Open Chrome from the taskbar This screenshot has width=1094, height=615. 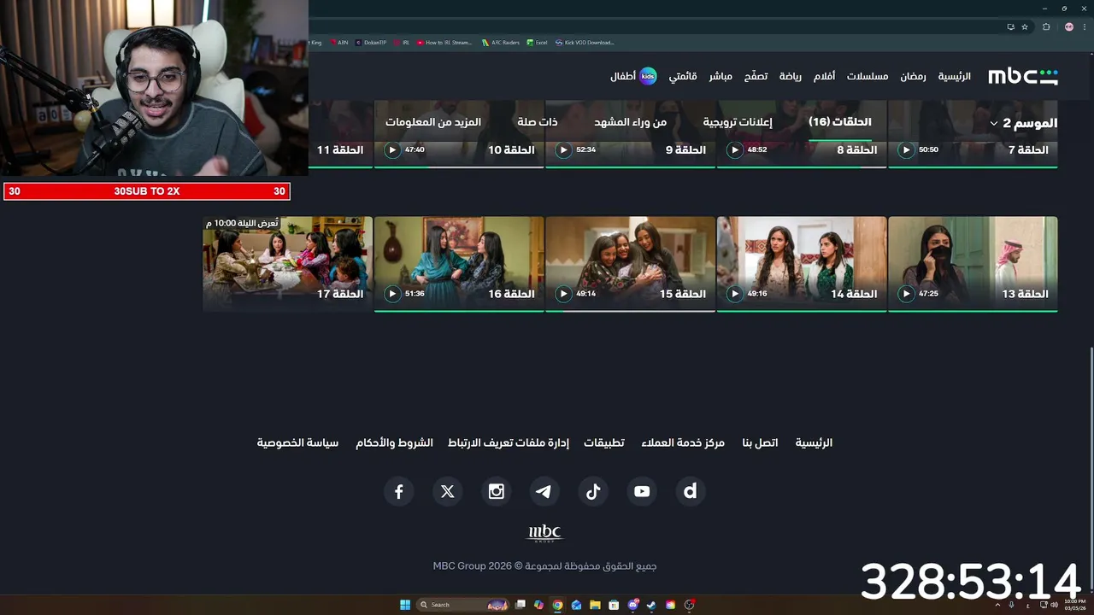pos(557,605)
